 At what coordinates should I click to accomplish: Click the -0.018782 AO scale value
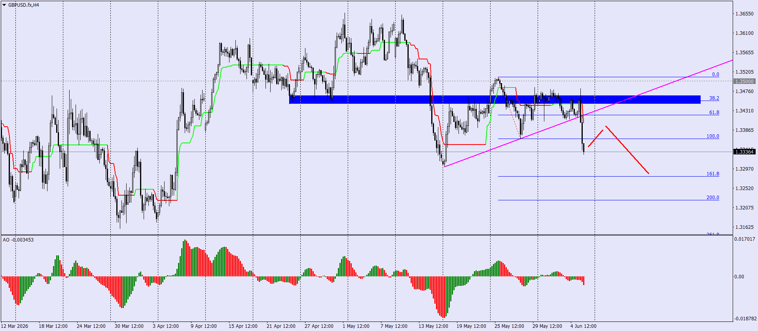tap(745, 319)
